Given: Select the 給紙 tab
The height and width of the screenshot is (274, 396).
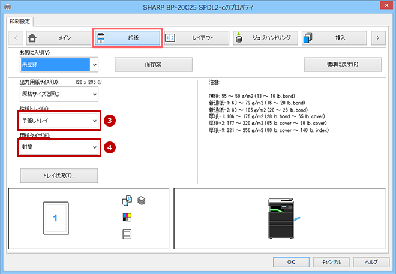Looking at the screenshot, I should click(128, 38).
